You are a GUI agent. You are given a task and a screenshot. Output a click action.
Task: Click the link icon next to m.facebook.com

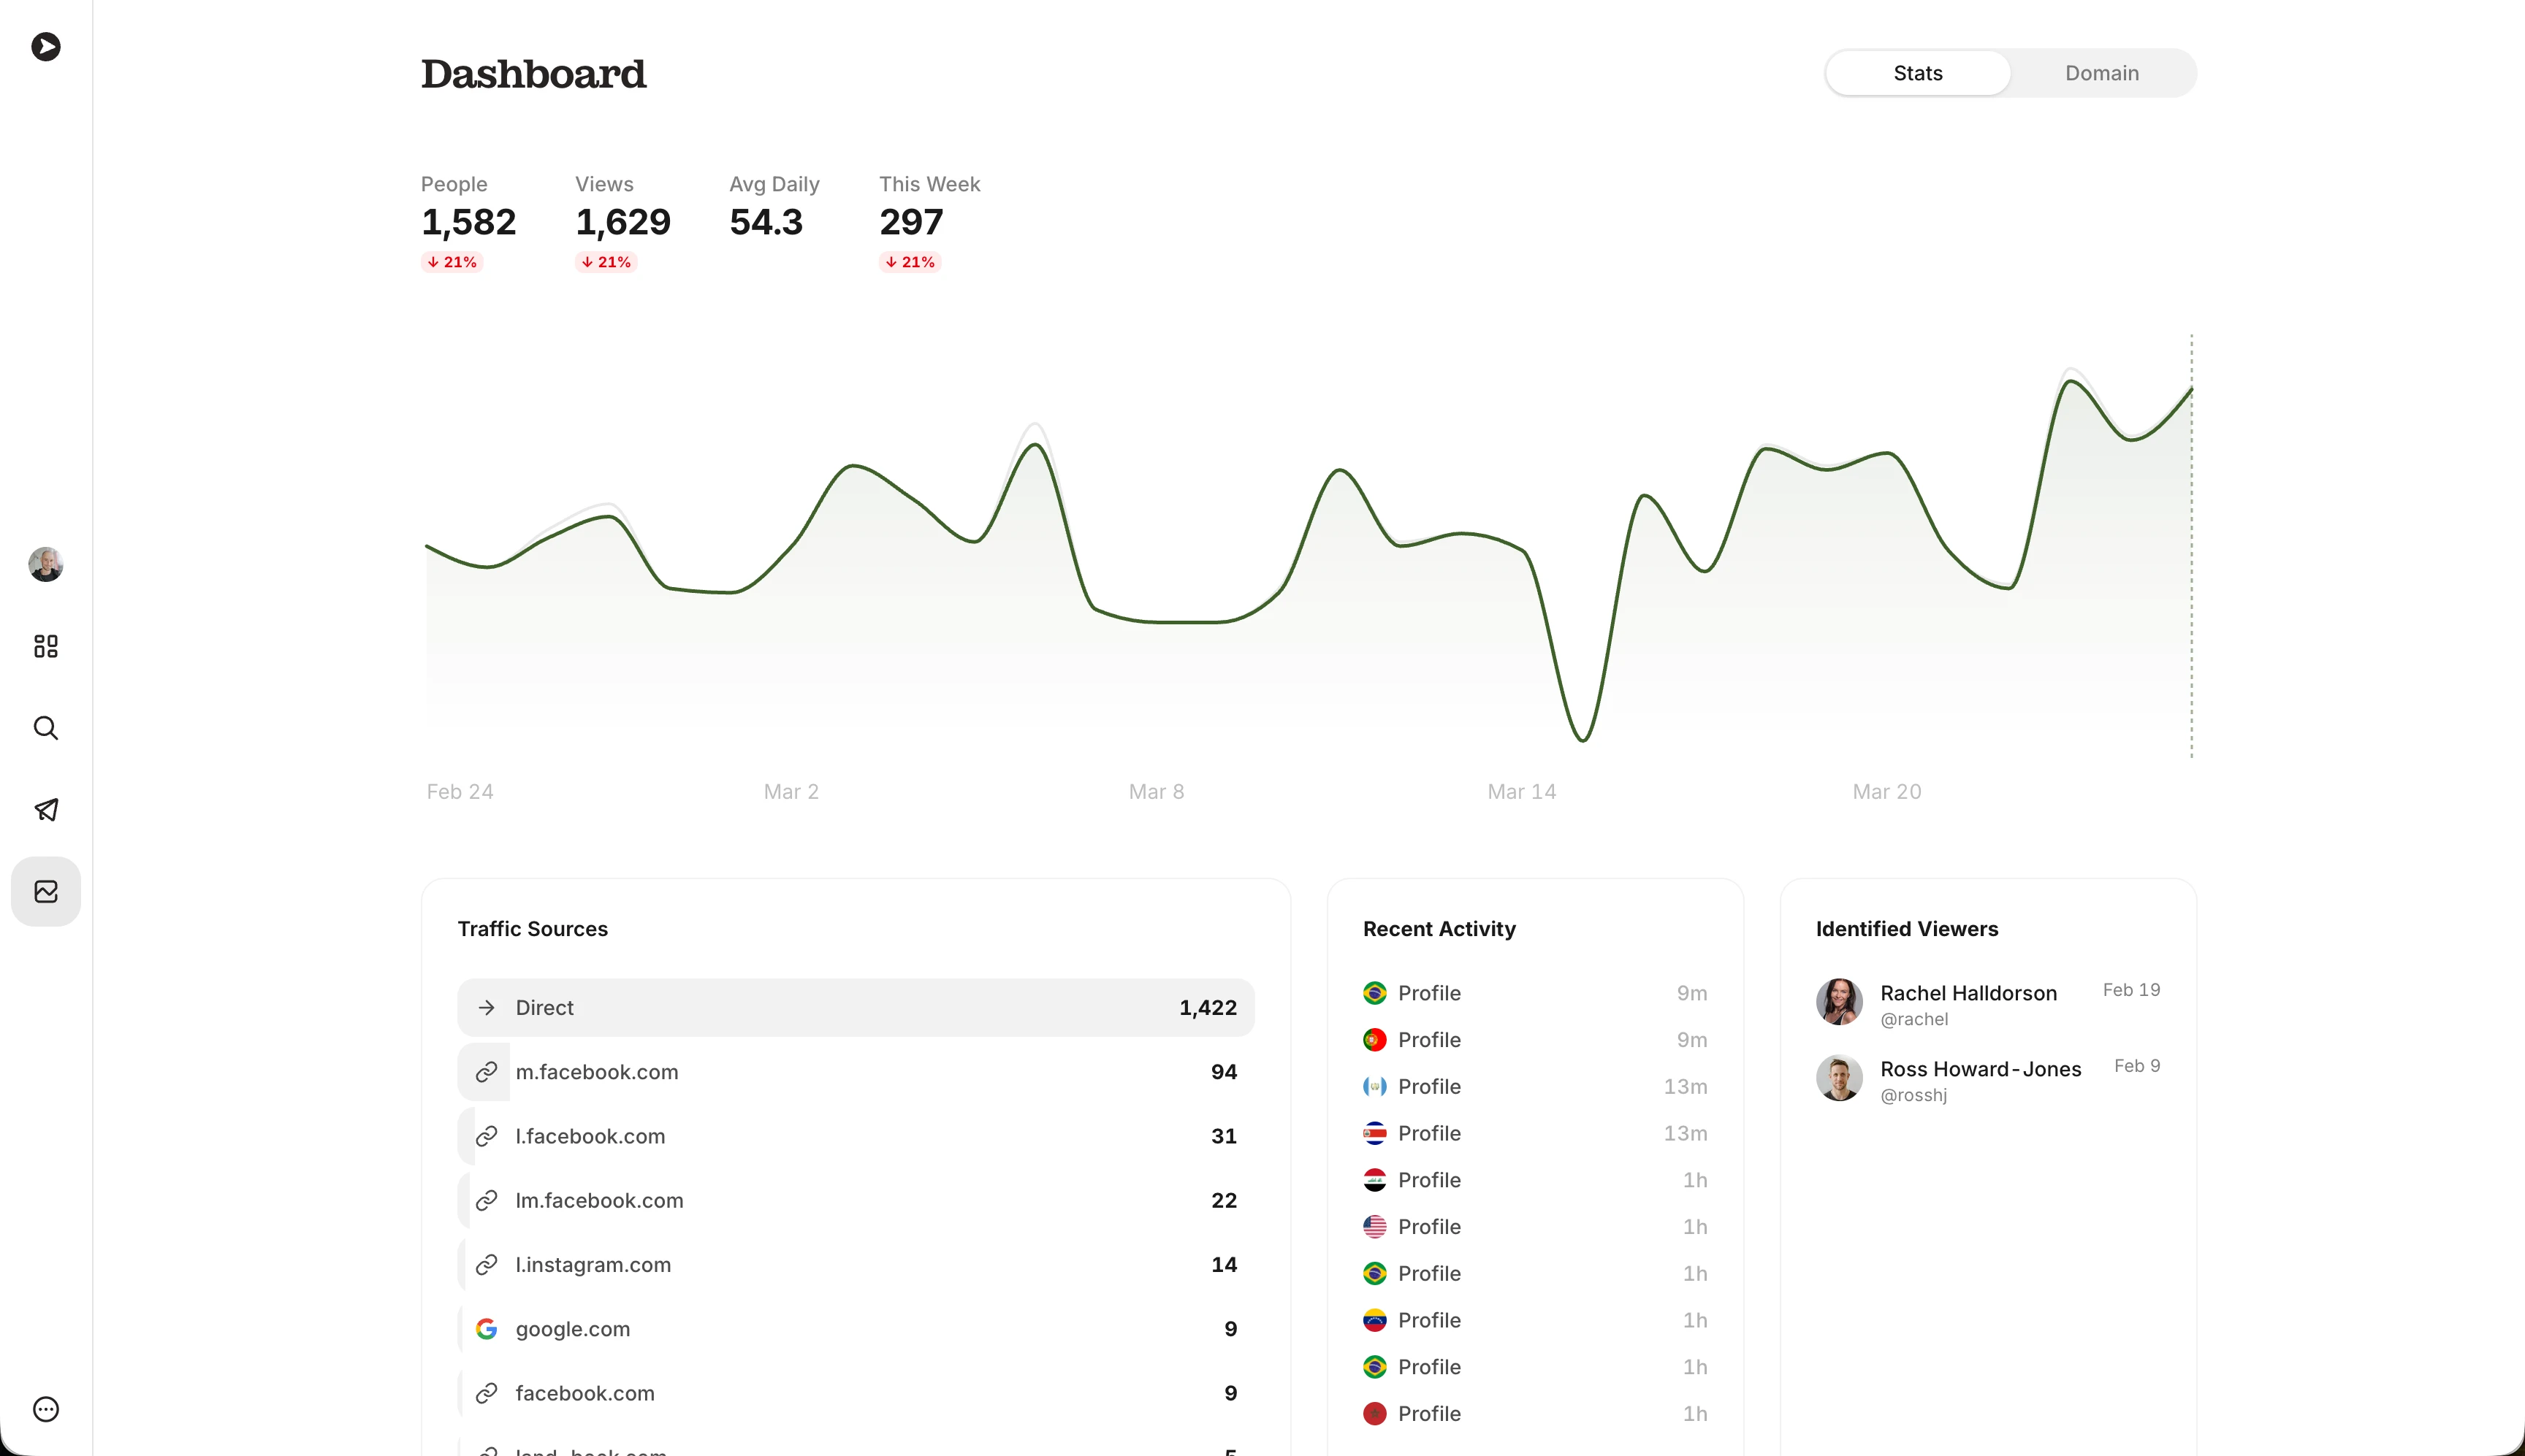[x=486, y=1072]
